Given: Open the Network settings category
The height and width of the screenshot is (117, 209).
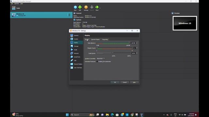Looking at the screenshot, I should click(76, 53).
